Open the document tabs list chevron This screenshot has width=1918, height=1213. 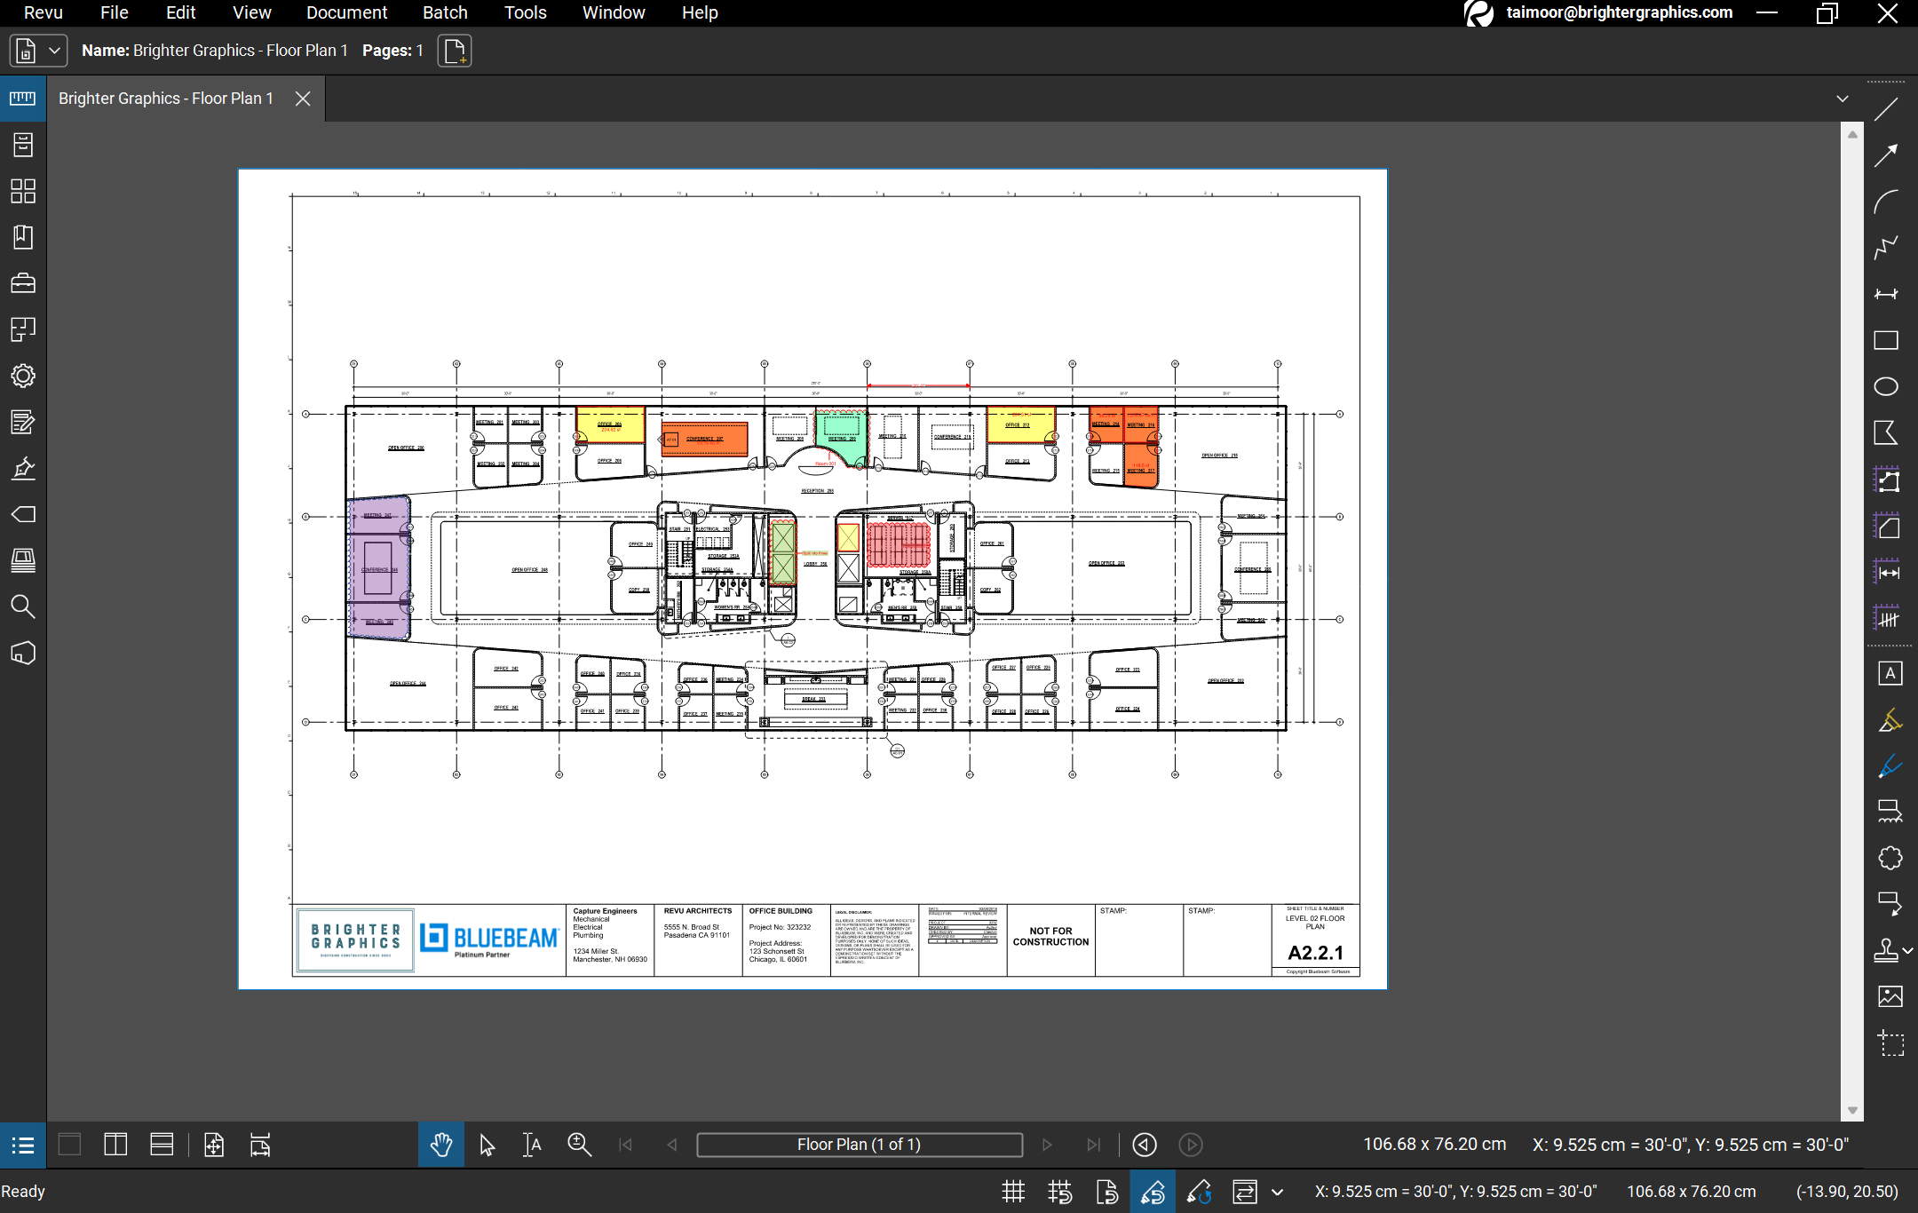point(1843,99)
